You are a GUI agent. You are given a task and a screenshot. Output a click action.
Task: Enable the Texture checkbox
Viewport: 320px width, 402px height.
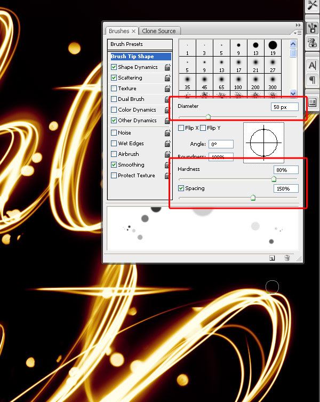point(114,89)
